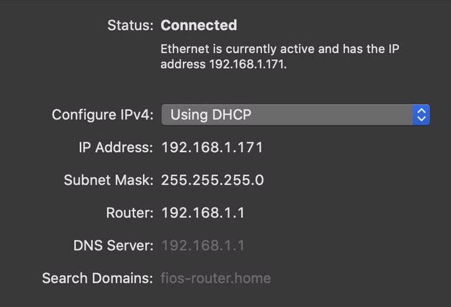The width and height of the screenshot is (451, 307).
Task: Click the bold Connected status text
Action: point(199,25)
